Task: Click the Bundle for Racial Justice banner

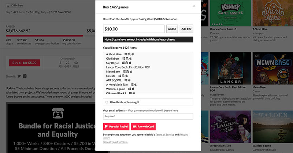Action: 51,128
